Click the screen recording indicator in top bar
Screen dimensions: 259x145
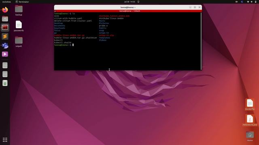pyautogui.click(x=236, y=2)
